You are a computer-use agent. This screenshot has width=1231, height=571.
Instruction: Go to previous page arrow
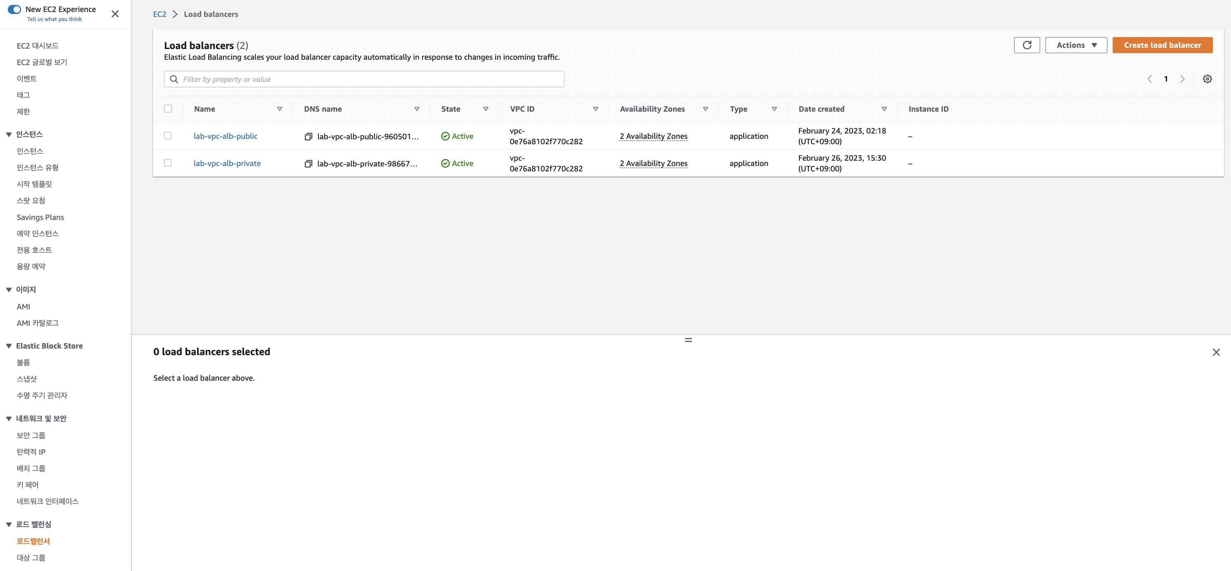(x=1150, y=79)
